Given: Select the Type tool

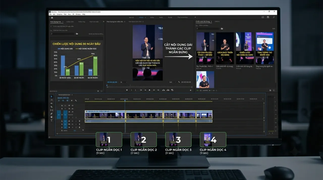Looking at the screenshot, I should pos(51,121).
